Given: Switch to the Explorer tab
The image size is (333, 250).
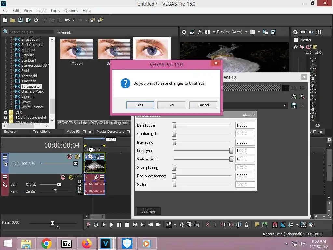Looking at the screenshot, I should (10, 132).
